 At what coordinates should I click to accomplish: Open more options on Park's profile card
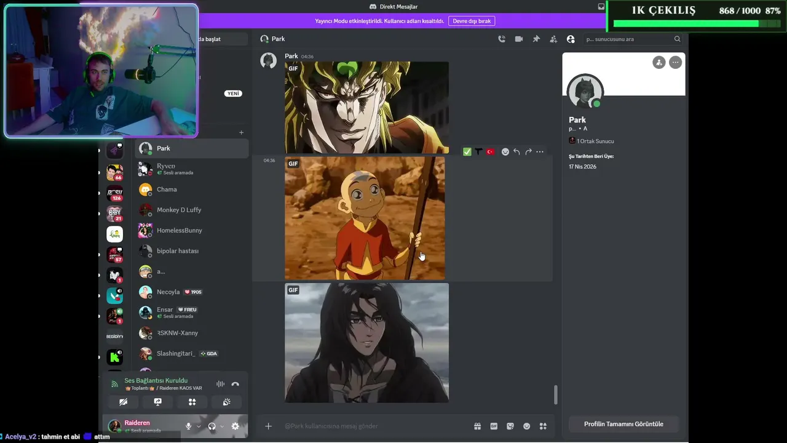(x=675, y=62)
